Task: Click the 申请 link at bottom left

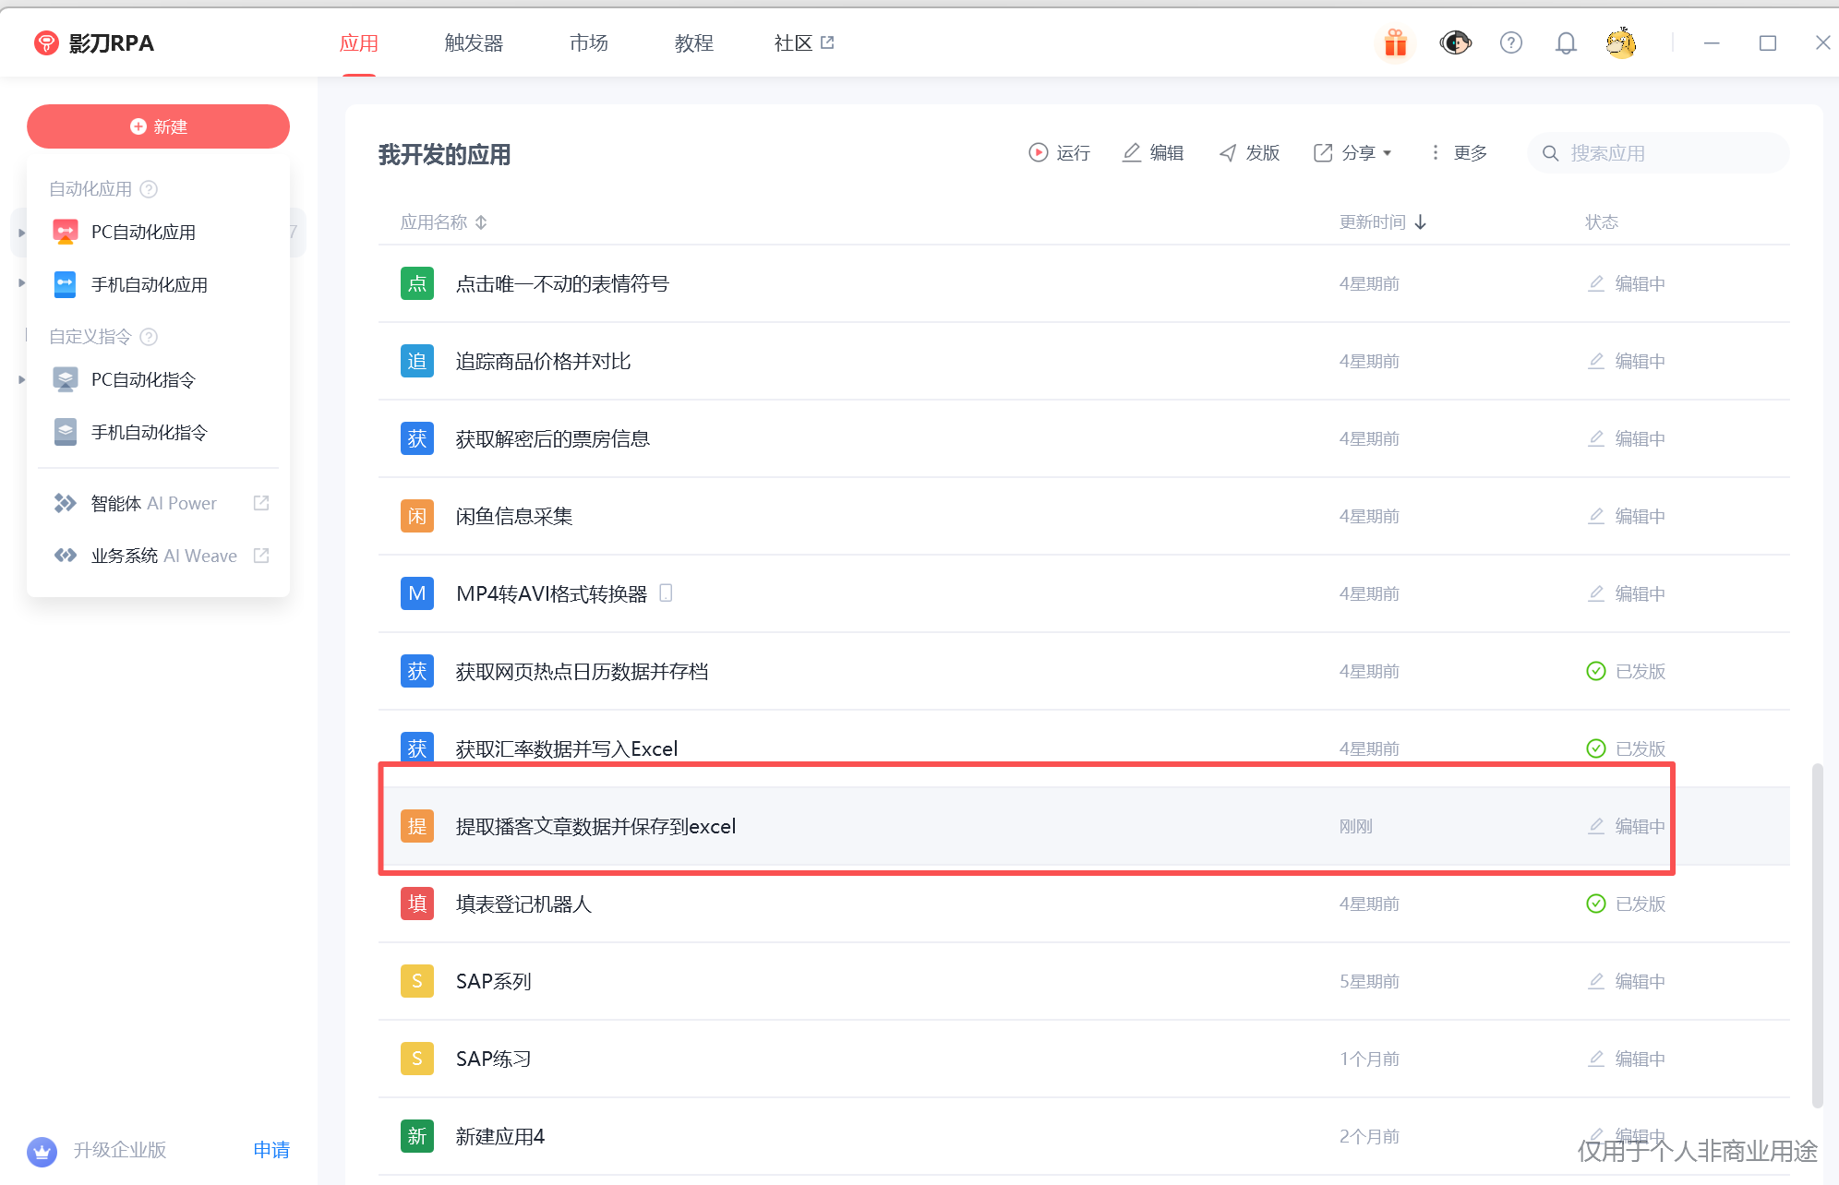Action: pyautogui.click(x=271, y=1151)
